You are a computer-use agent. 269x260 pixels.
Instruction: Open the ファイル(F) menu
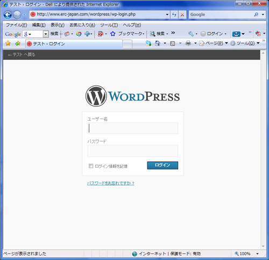pos(17,25)
